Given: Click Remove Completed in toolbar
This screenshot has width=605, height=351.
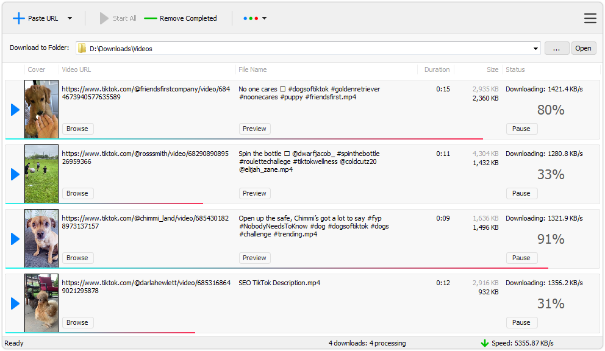Looking at the screenshot, I should click(x=181, y=18).
